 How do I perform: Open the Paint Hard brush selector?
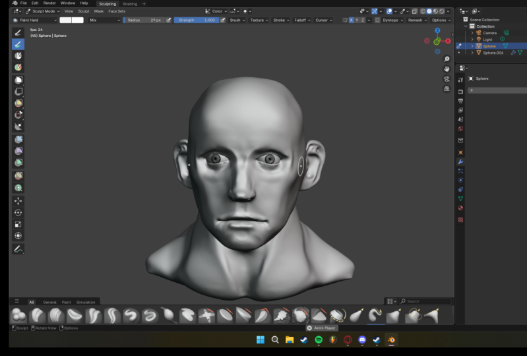(x=35, y=20)
